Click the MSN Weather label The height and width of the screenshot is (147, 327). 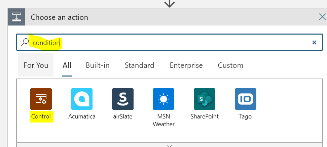(163, 120)
